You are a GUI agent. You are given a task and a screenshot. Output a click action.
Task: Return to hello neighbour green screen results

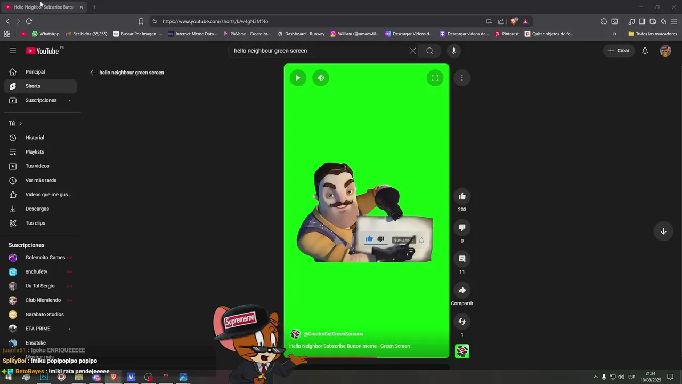coord(93,73)
